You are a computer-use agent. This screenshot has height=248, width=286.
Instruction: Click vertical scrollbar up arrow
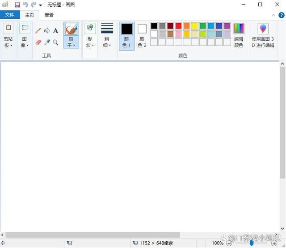pos(282,64)
